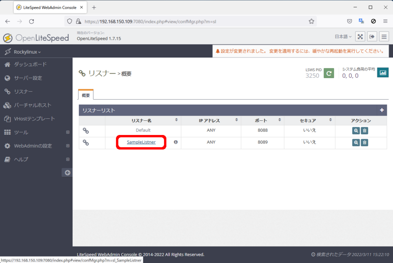The width and height of the screenshot is (393, 263).
Task: Open the 日本語 language dropdown
Action: coord(343,37)
